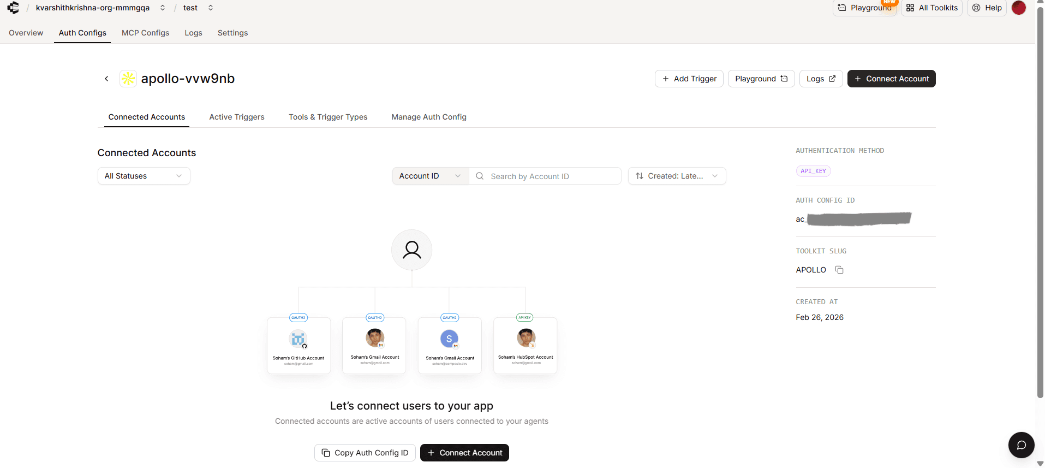Click the test project breadcrumb

point(190,8)
